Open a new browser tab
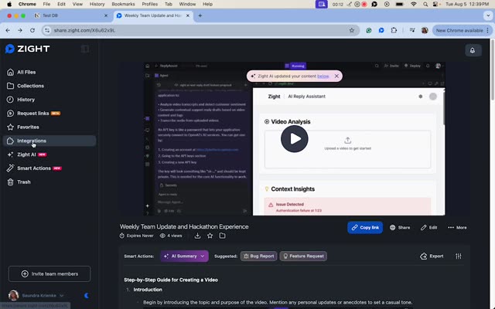This screenshot has height=309, width=495. tap(200, 15)
